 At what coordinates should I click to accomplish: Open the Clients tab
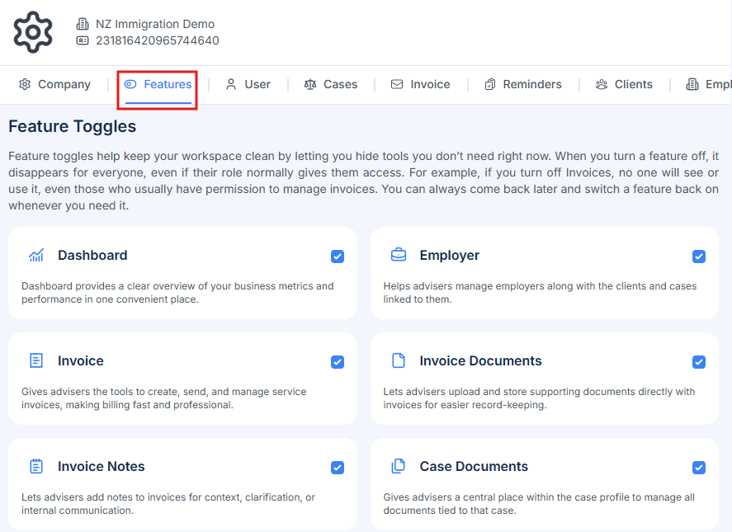point(624,84)
